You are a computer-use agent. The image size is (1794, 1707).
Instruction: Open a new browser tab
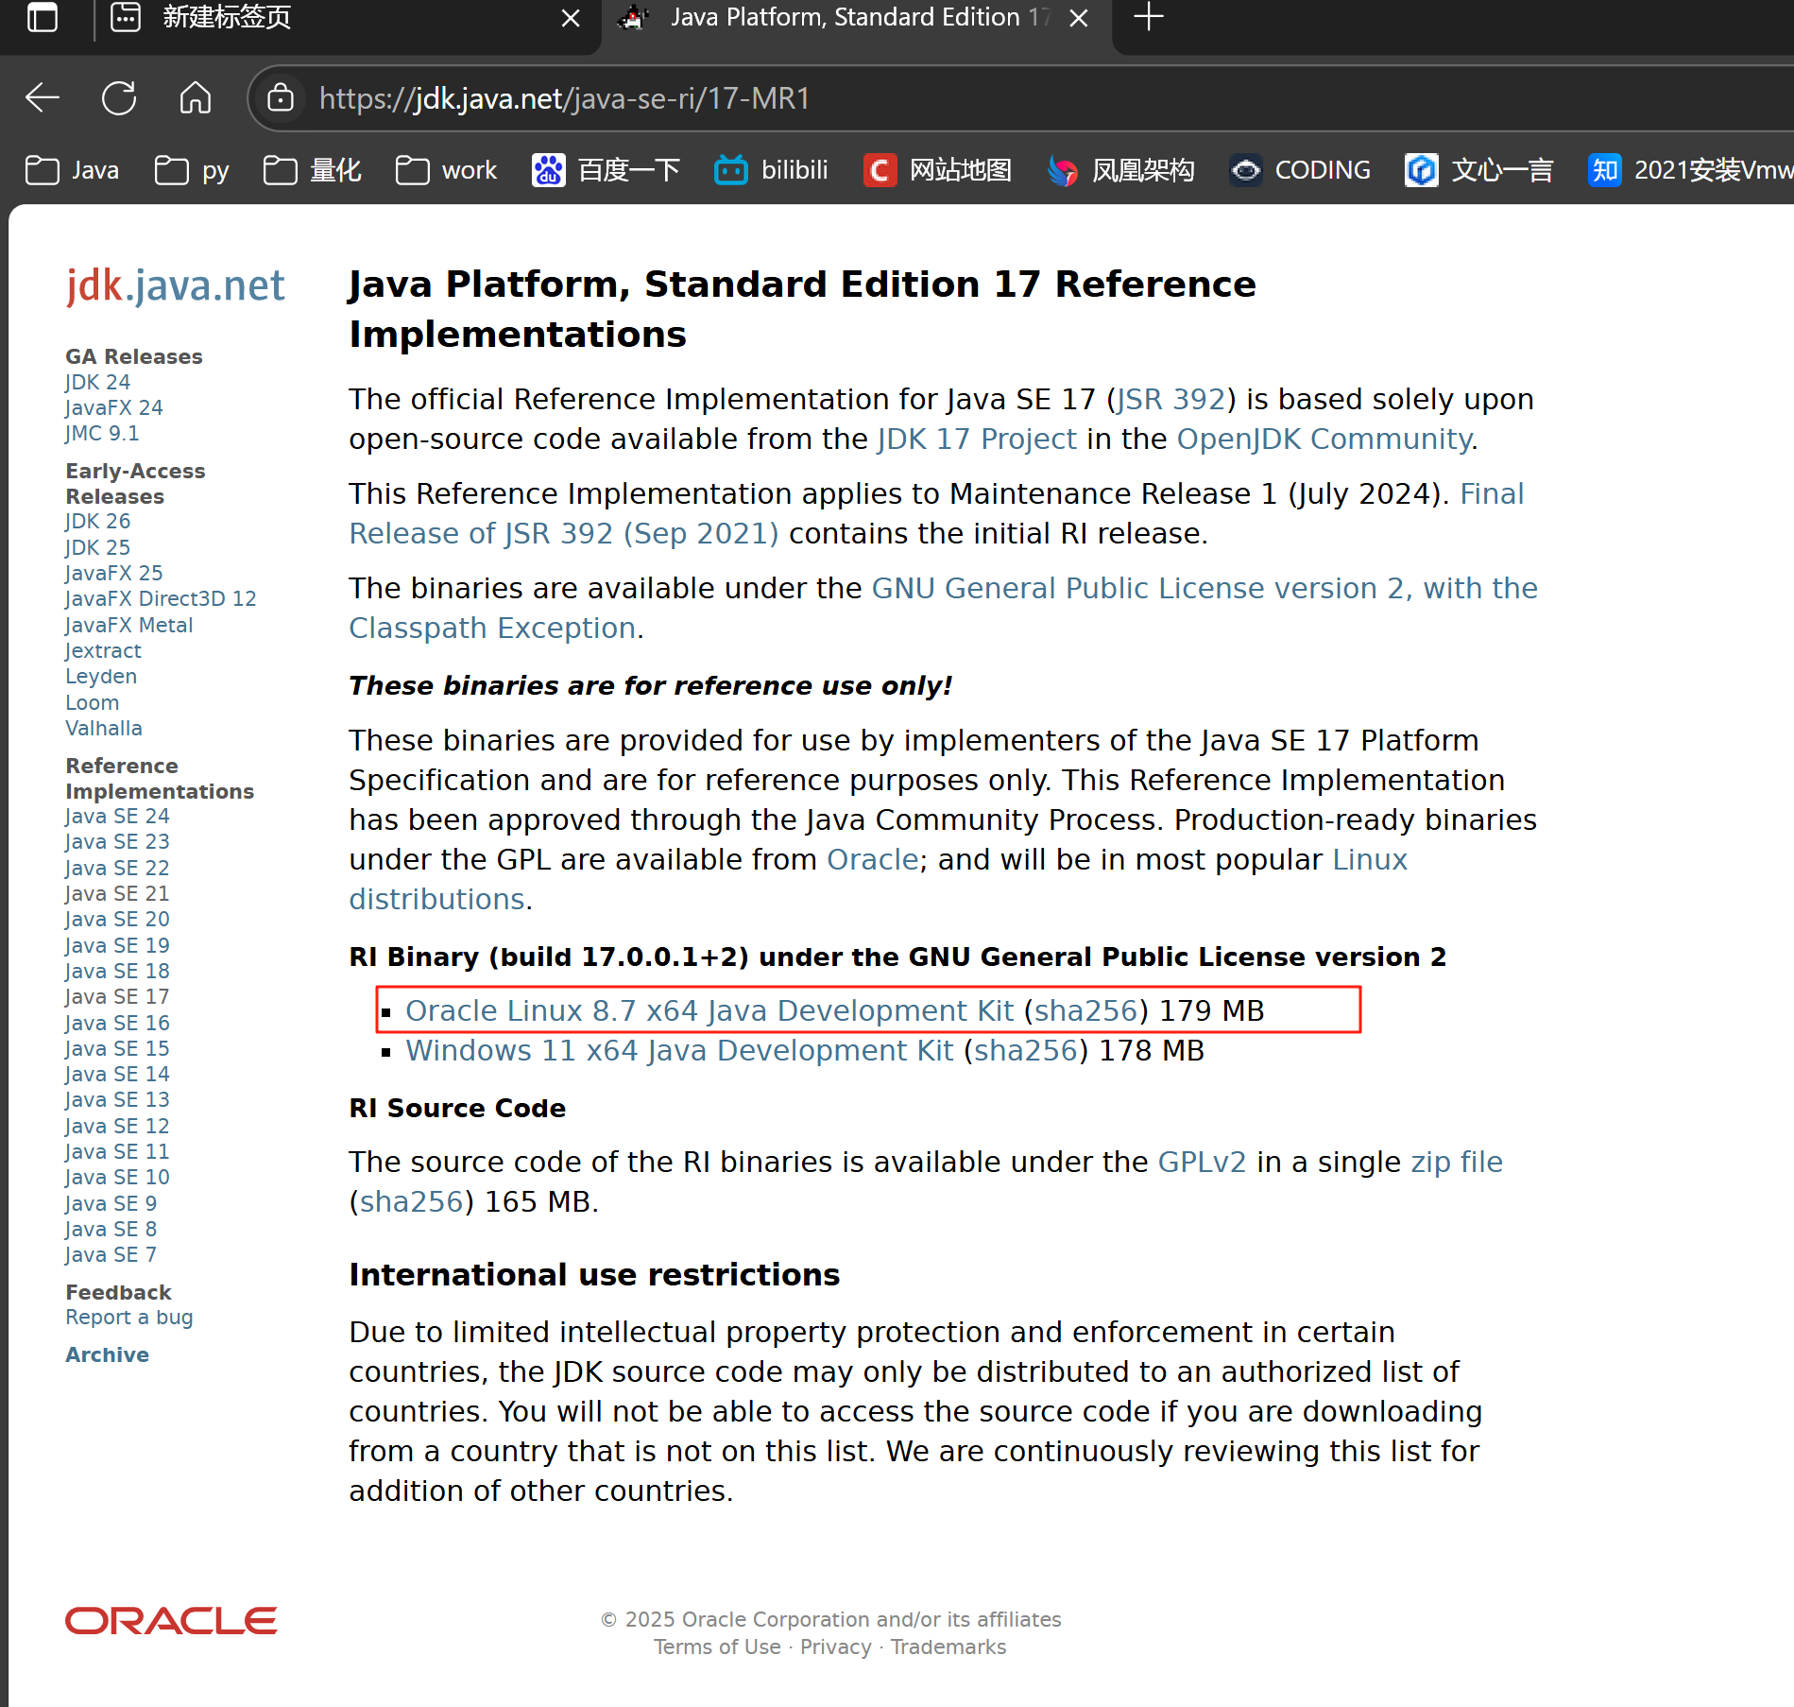(1148, 17)
